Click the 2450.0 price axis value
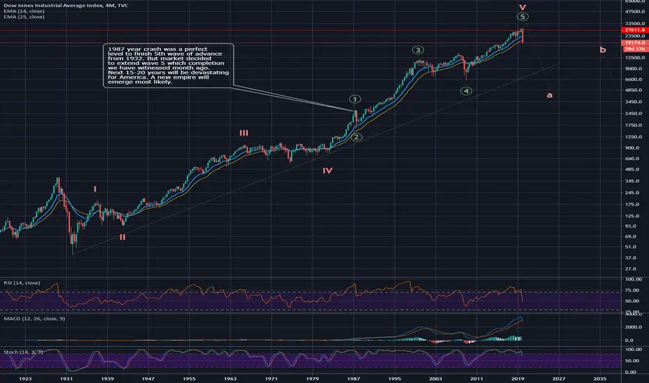Image resolution: width=649 pixels, height=383 pixels. point(634,114)
